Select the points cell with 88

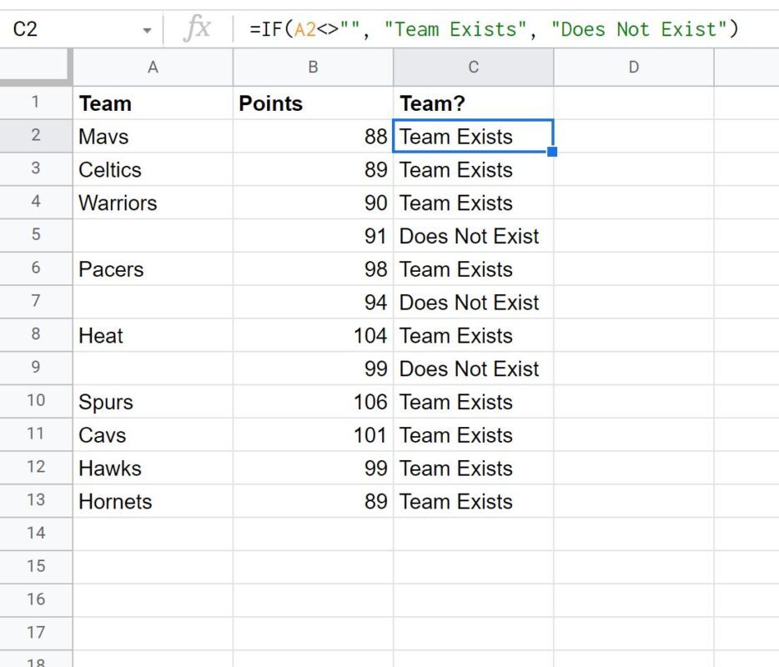pos(313,136)
